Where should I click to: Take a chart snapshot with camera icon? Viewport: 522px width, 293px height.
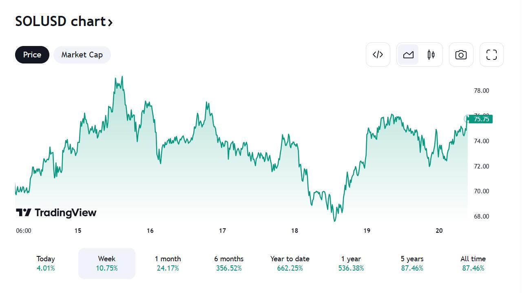click(461, 55)
